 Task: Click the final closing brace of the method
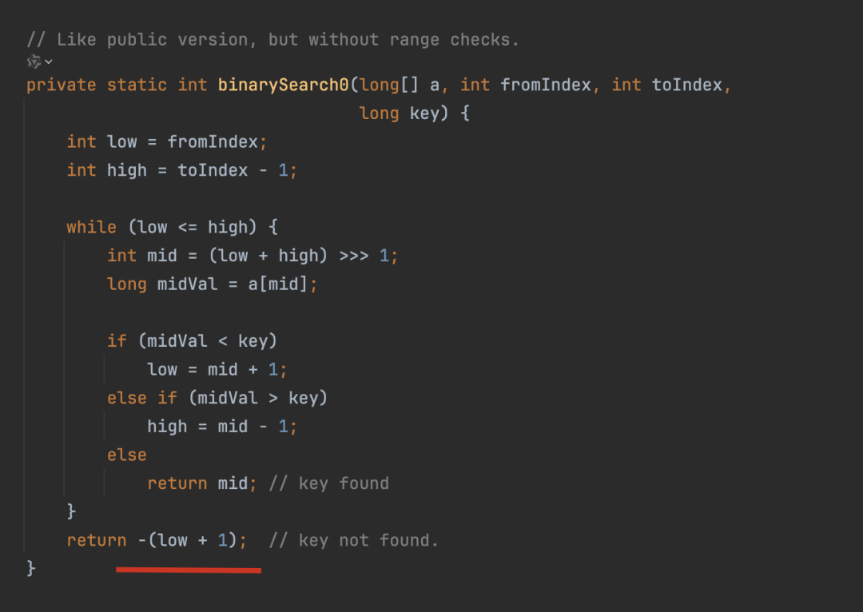coord(31,568)
